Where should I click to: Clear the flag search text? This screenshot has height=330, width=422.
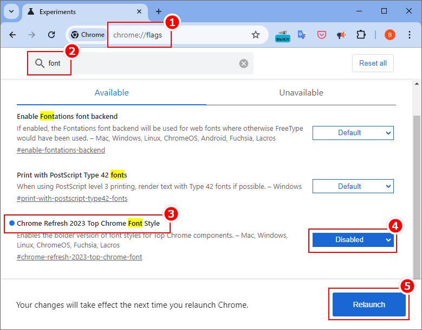point(244,64)
